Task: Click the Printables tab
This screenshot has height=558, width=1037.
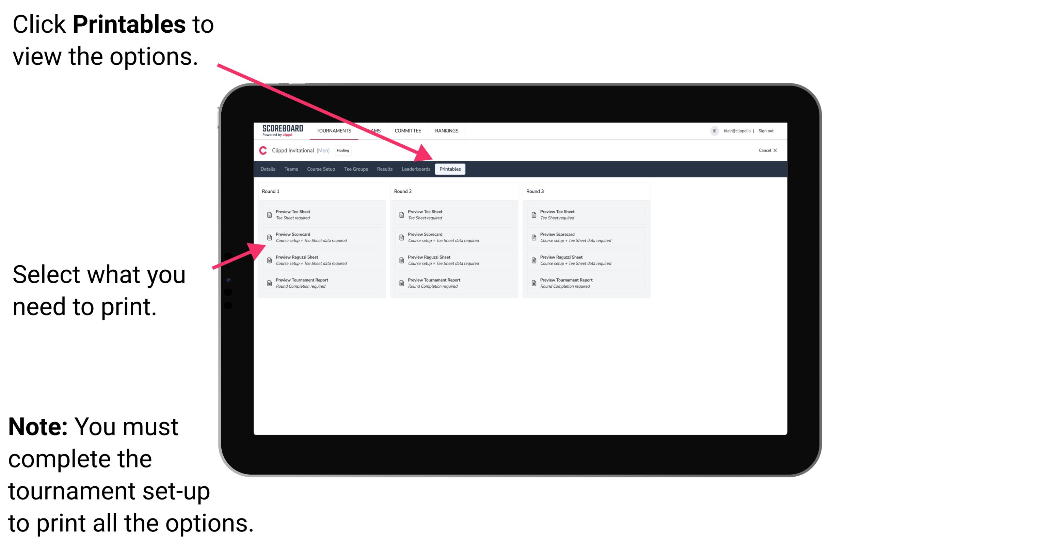Action: (450, 169)
